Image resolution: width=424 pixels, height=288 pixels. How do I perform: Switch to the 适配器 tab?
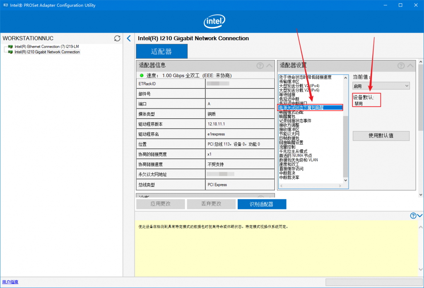click(x=161, y=51)
